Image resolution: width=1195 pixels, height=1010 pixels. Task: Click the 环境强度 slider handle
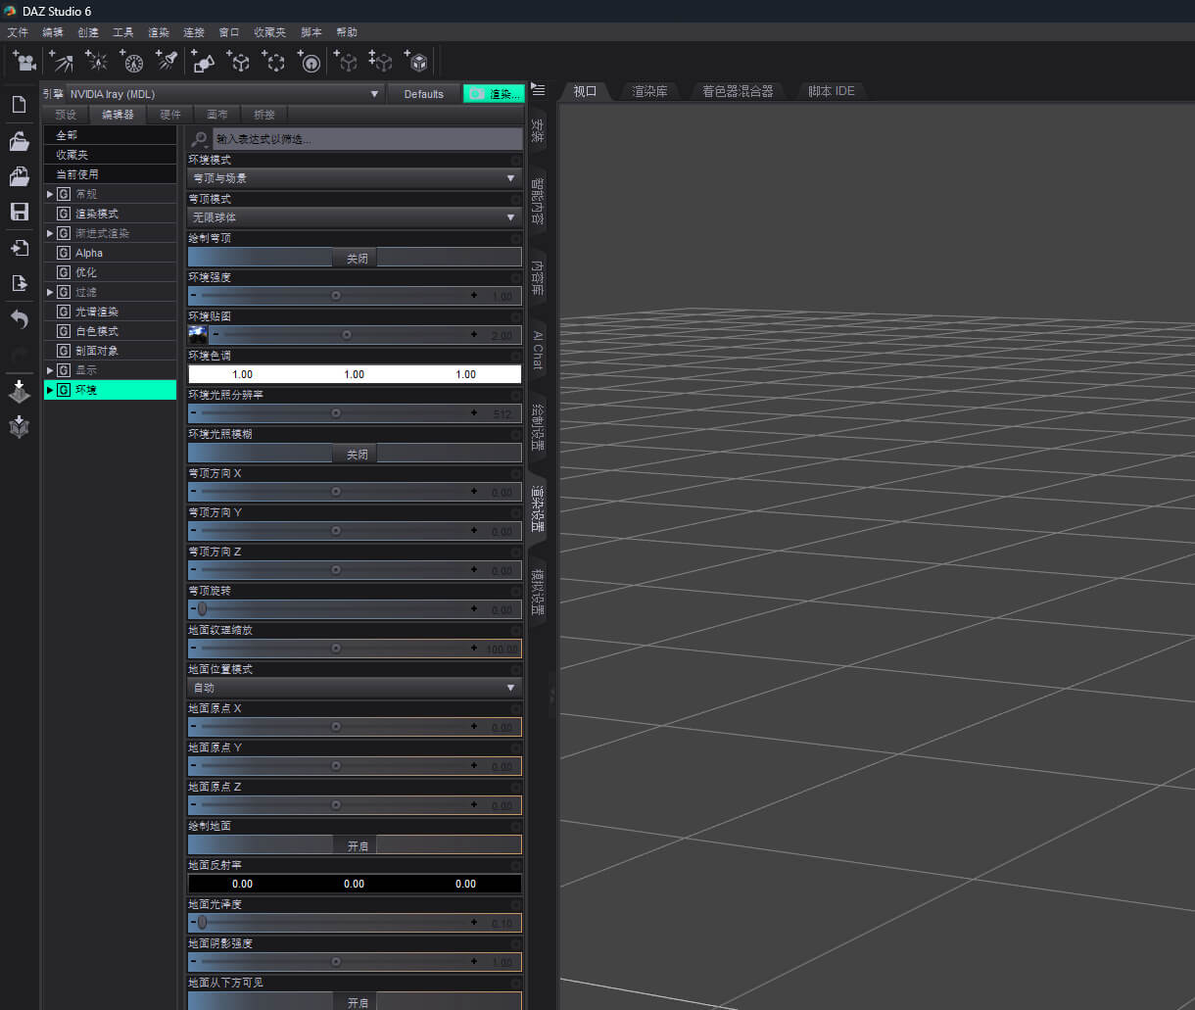(x=336, y=295)
